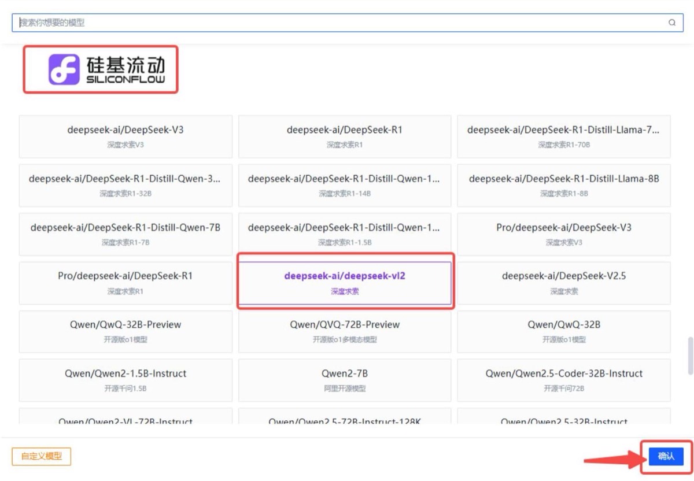
Task: Choose the DeepSeek-R1-Distill-Llama-8B model
Action: (x=564, y=185)
